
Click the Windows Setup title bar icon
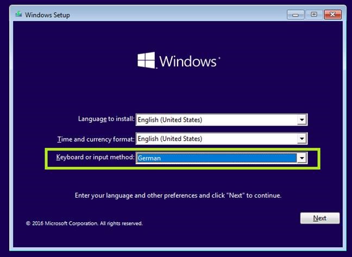coord(18,15)
